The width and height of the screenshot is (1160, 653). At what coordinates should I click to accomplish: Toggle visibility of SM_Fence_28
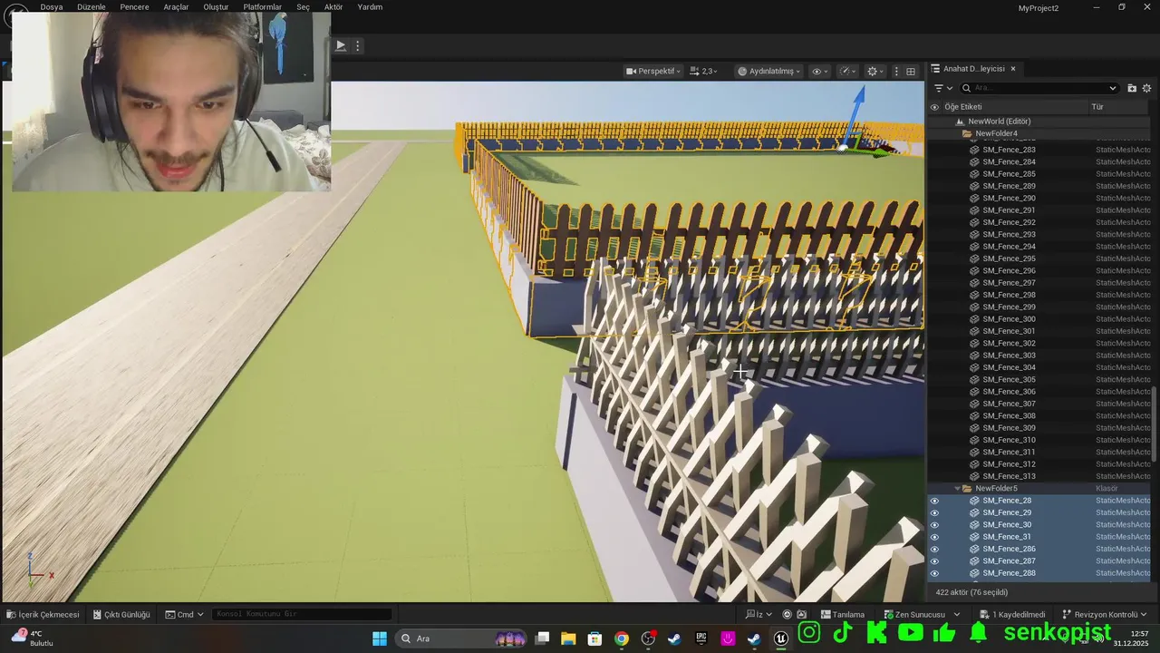934,501
